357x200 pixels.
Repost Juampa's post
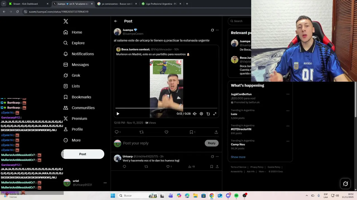[141, 132]
